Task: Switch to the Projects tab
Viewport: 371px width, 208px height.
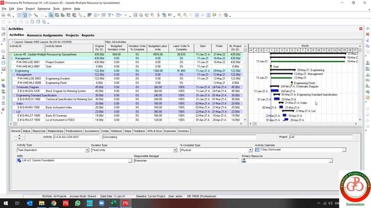Action: point(72,35)
